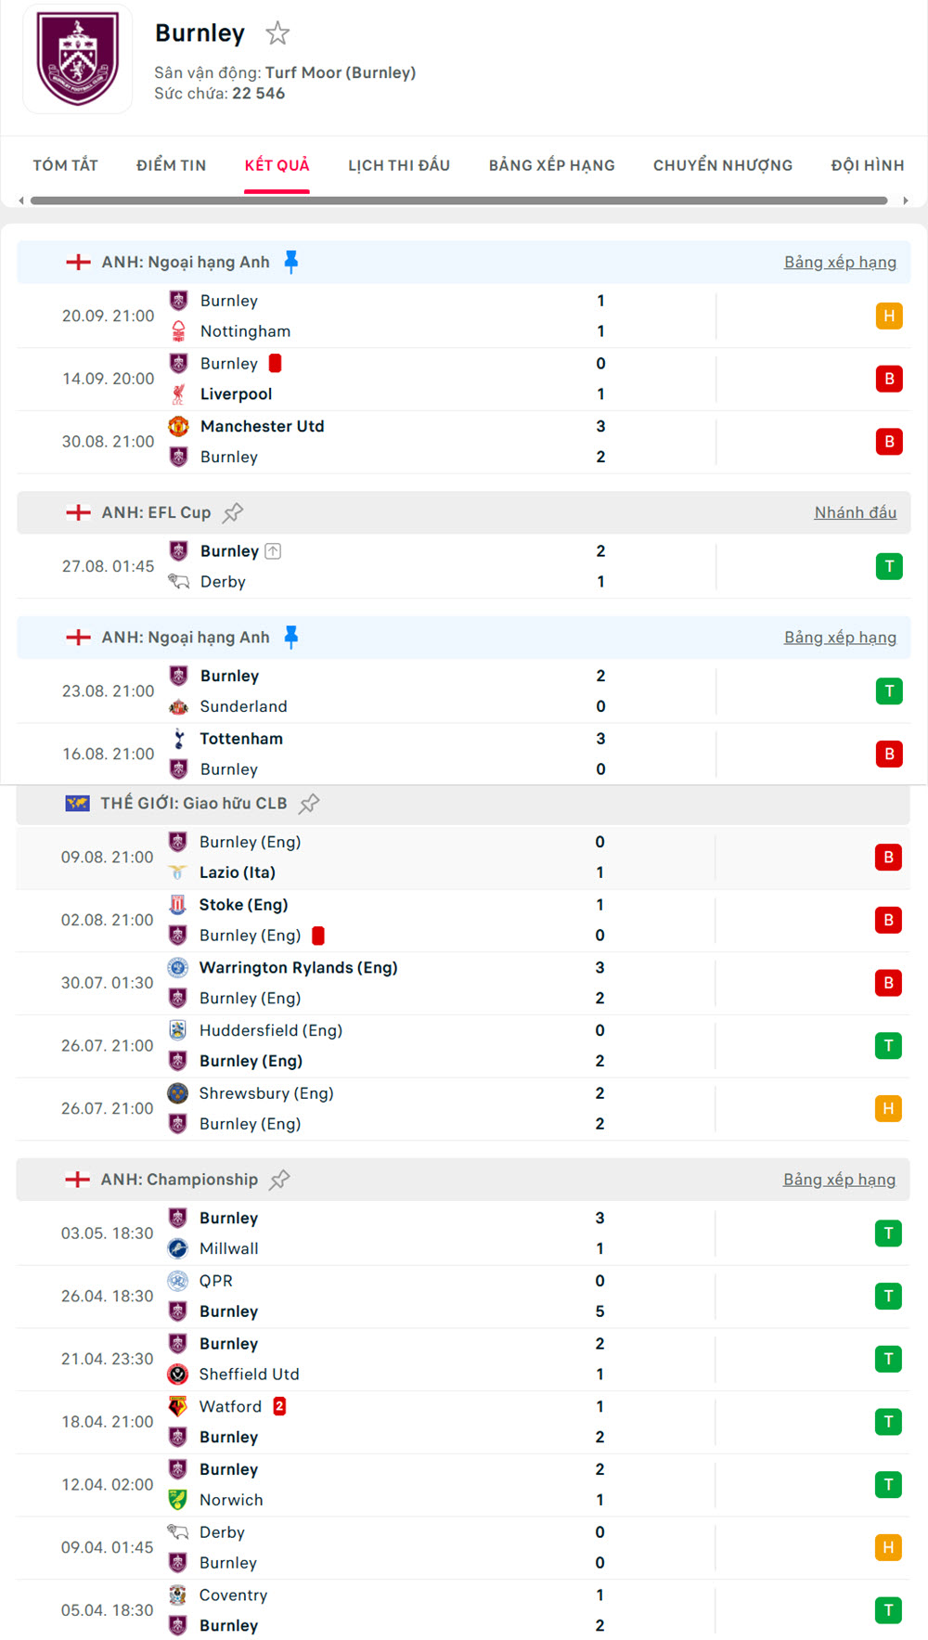Pin the Championship competition
The image size is (928, 1640).
[279, 1180]
